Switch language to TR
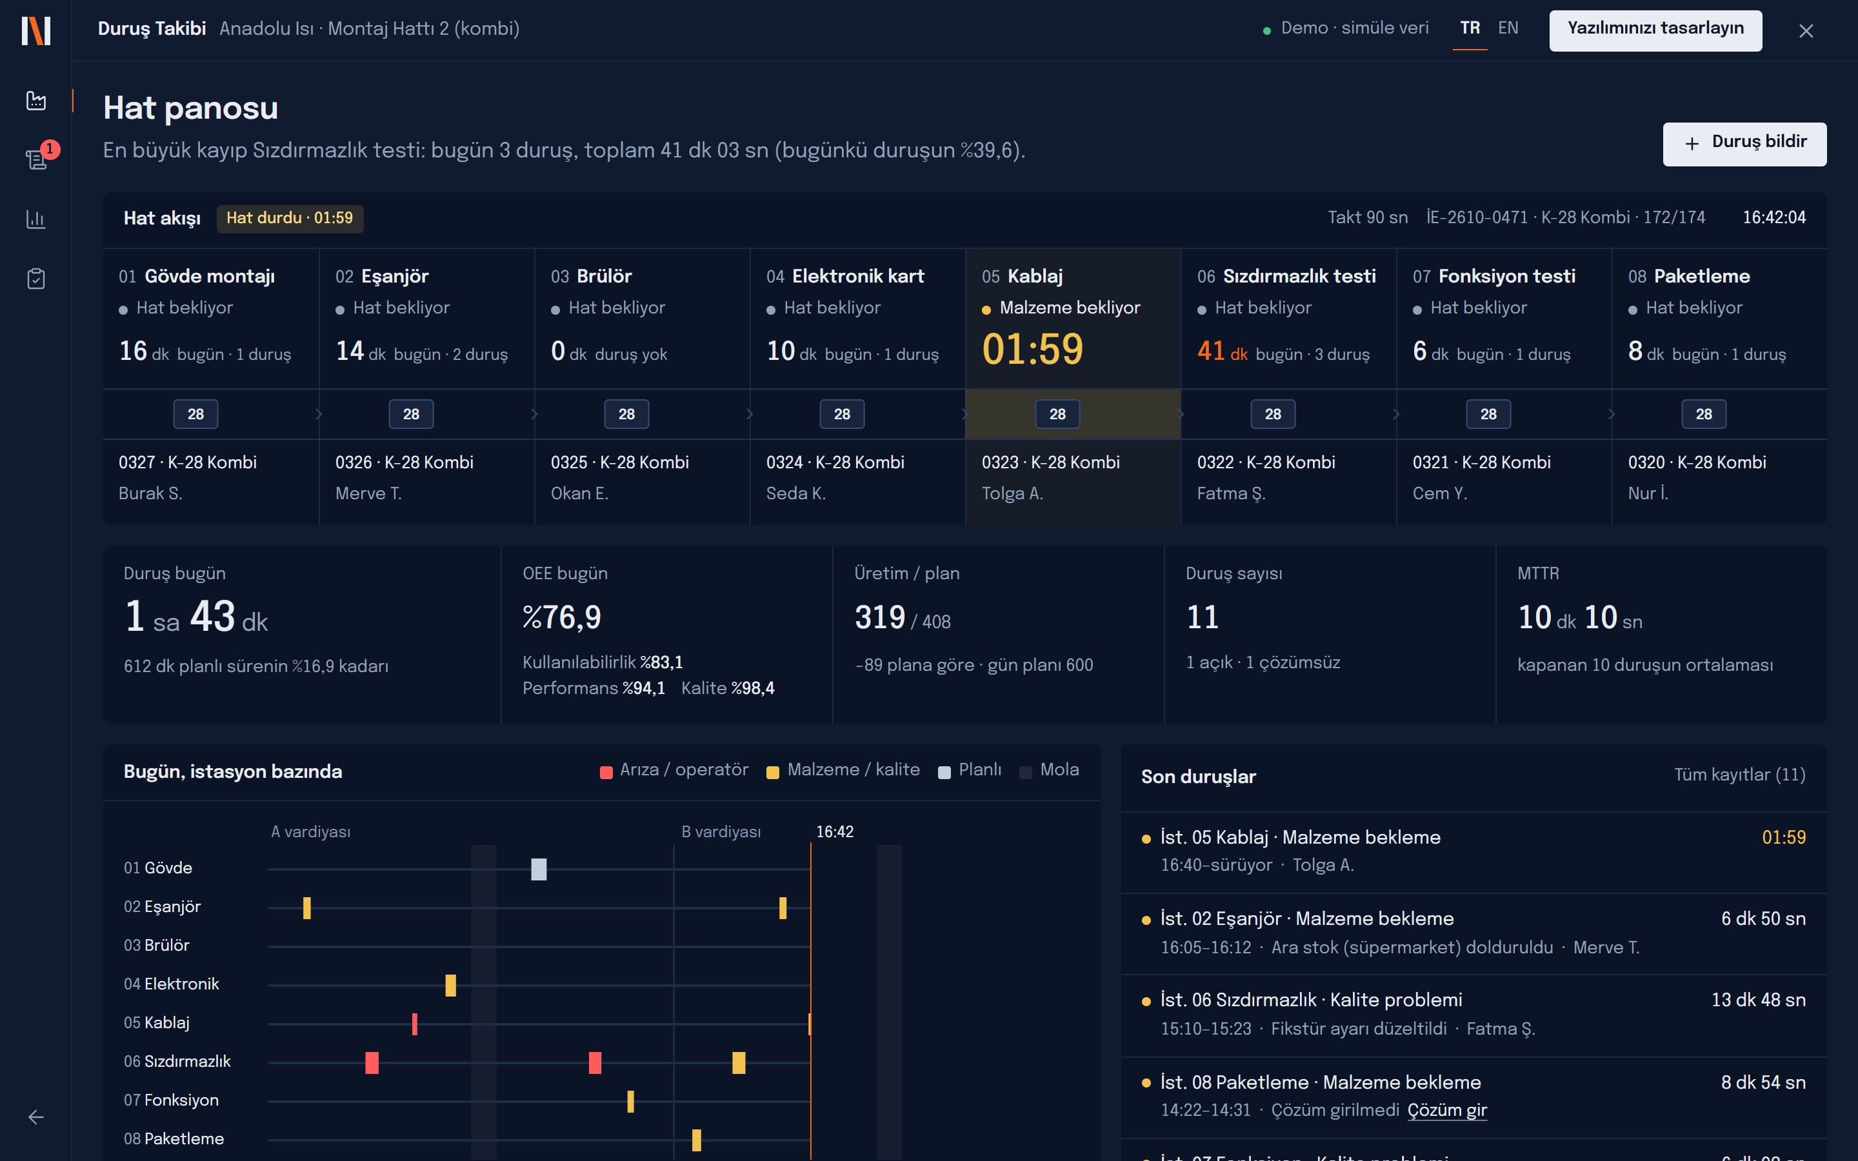Screen dimensions: 1858x1161 [x=1470, y=28]
